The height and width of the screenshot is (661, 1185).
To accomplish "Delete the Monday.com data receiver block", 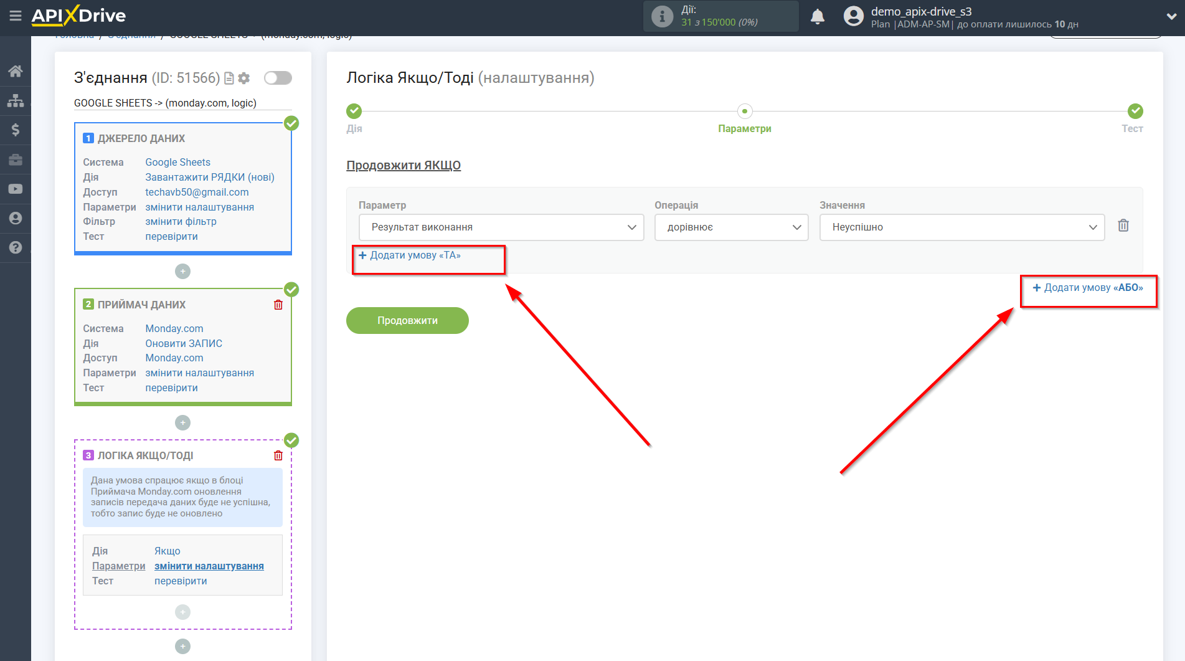I will click(278, 305).
